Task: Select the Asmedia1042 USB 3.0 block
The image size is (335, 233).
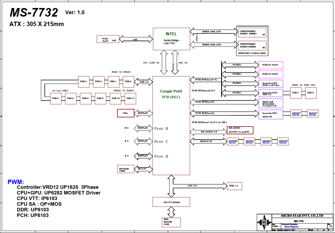Action: click(x=271, y=93)
